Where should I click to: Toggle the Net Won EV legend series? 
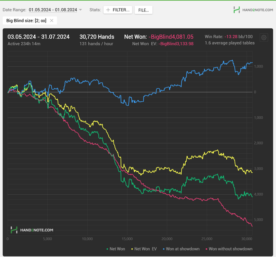(144, 249)
